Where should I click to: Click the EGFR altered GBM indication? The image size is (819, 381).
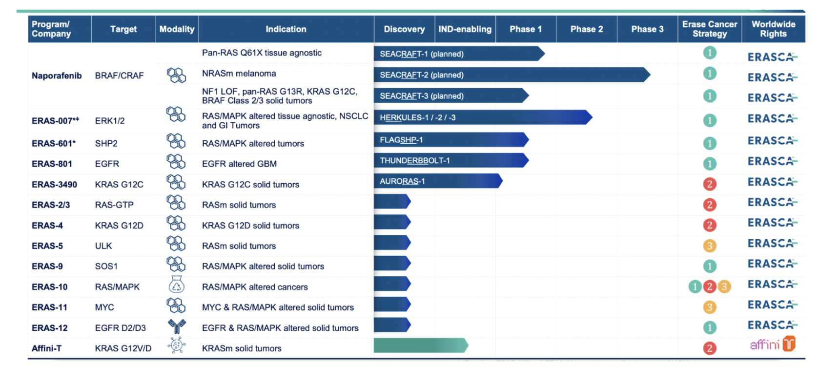point(239,164)
